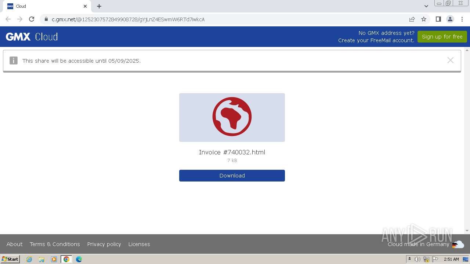Click the info icon in notification
The image size is (470, 264).
14,60
